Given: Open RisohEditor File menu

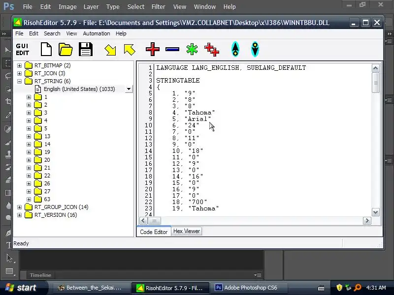Looking at the screenshot, I should point(19,33).
